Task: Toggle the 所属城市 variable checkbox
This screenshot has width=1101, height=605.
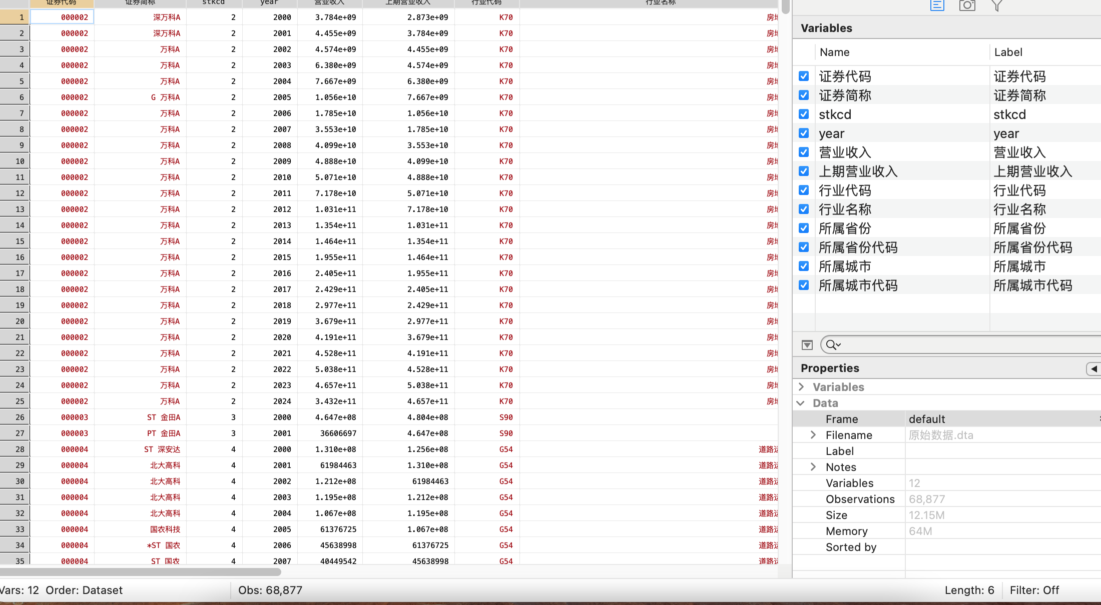Action: [x=804, y=266]
